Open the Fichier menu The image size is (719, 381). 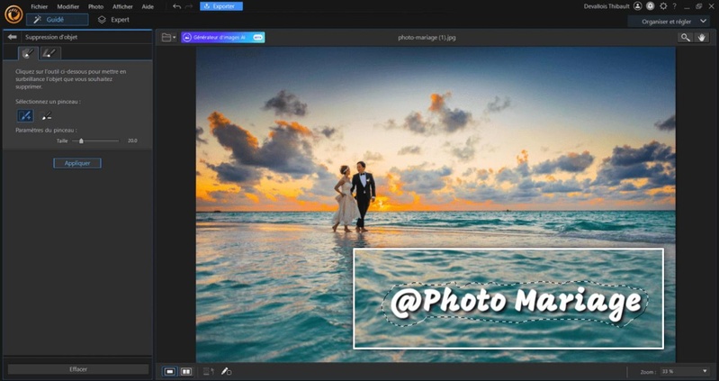pyautogui.click(x=40, y=6)
